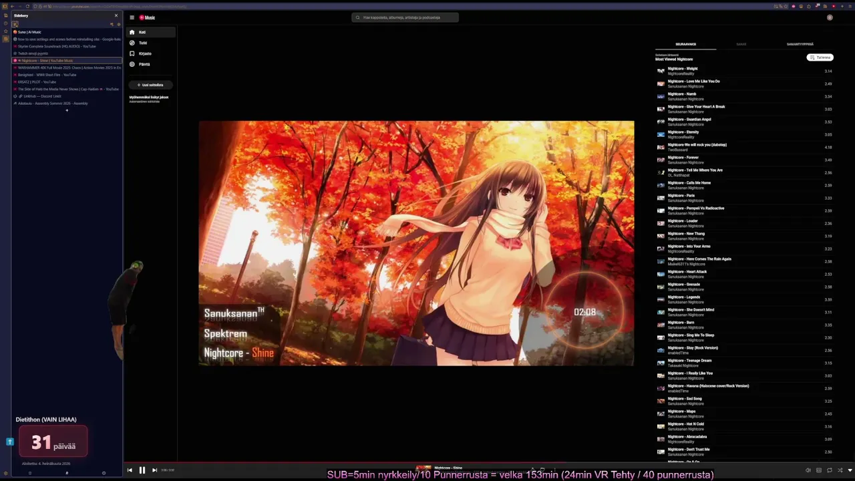Open Benighted WWII Short Film tab
Viewport: 855px width, 481px height.
[x=67, y=75]
